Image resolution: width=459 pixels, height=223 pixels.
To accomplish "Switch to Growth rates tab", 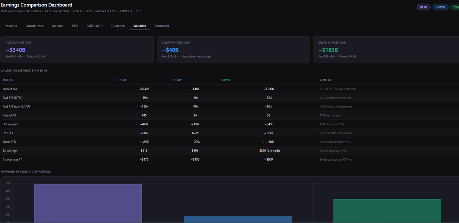I will click(x=34, y=26).
